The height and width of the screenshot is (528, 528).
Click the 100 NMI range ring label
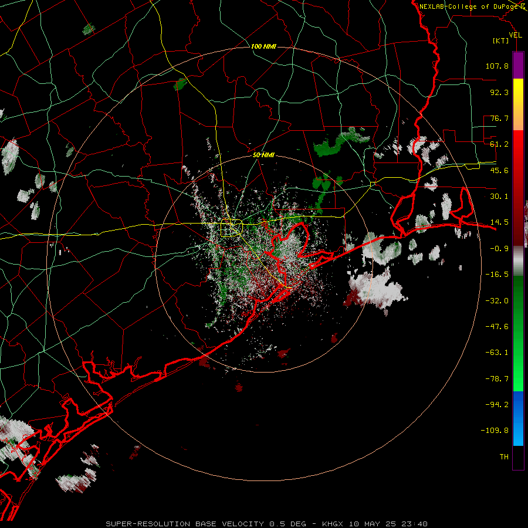(x=263, y=46)
